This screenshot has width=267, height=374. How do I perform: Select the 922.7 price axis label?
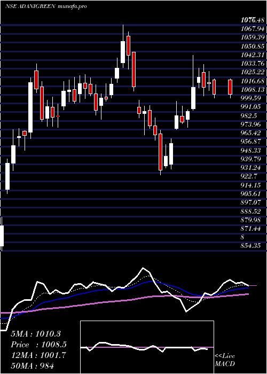coord(249,176)
